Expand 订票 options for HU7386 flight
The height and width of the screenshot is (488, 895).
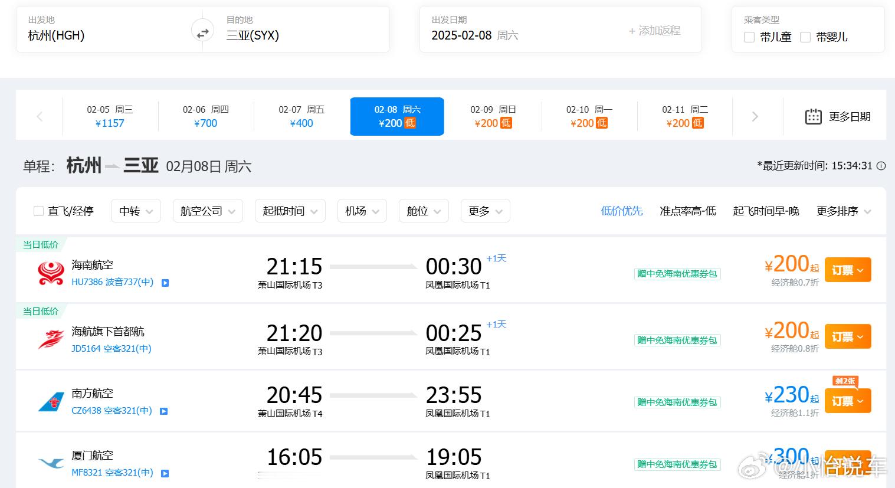coord(848,270)
